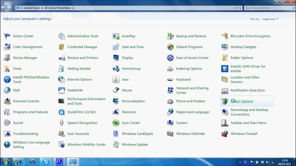This screenshot has width=296, height=166.
Task: Launch Internet Explorer from the taskbar
Action: coord(18,162)
